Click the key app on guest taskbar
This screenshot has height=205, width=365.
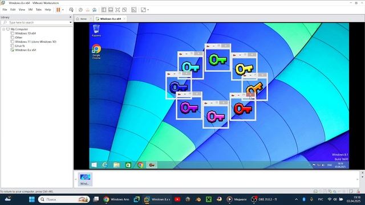click(152, 165)
